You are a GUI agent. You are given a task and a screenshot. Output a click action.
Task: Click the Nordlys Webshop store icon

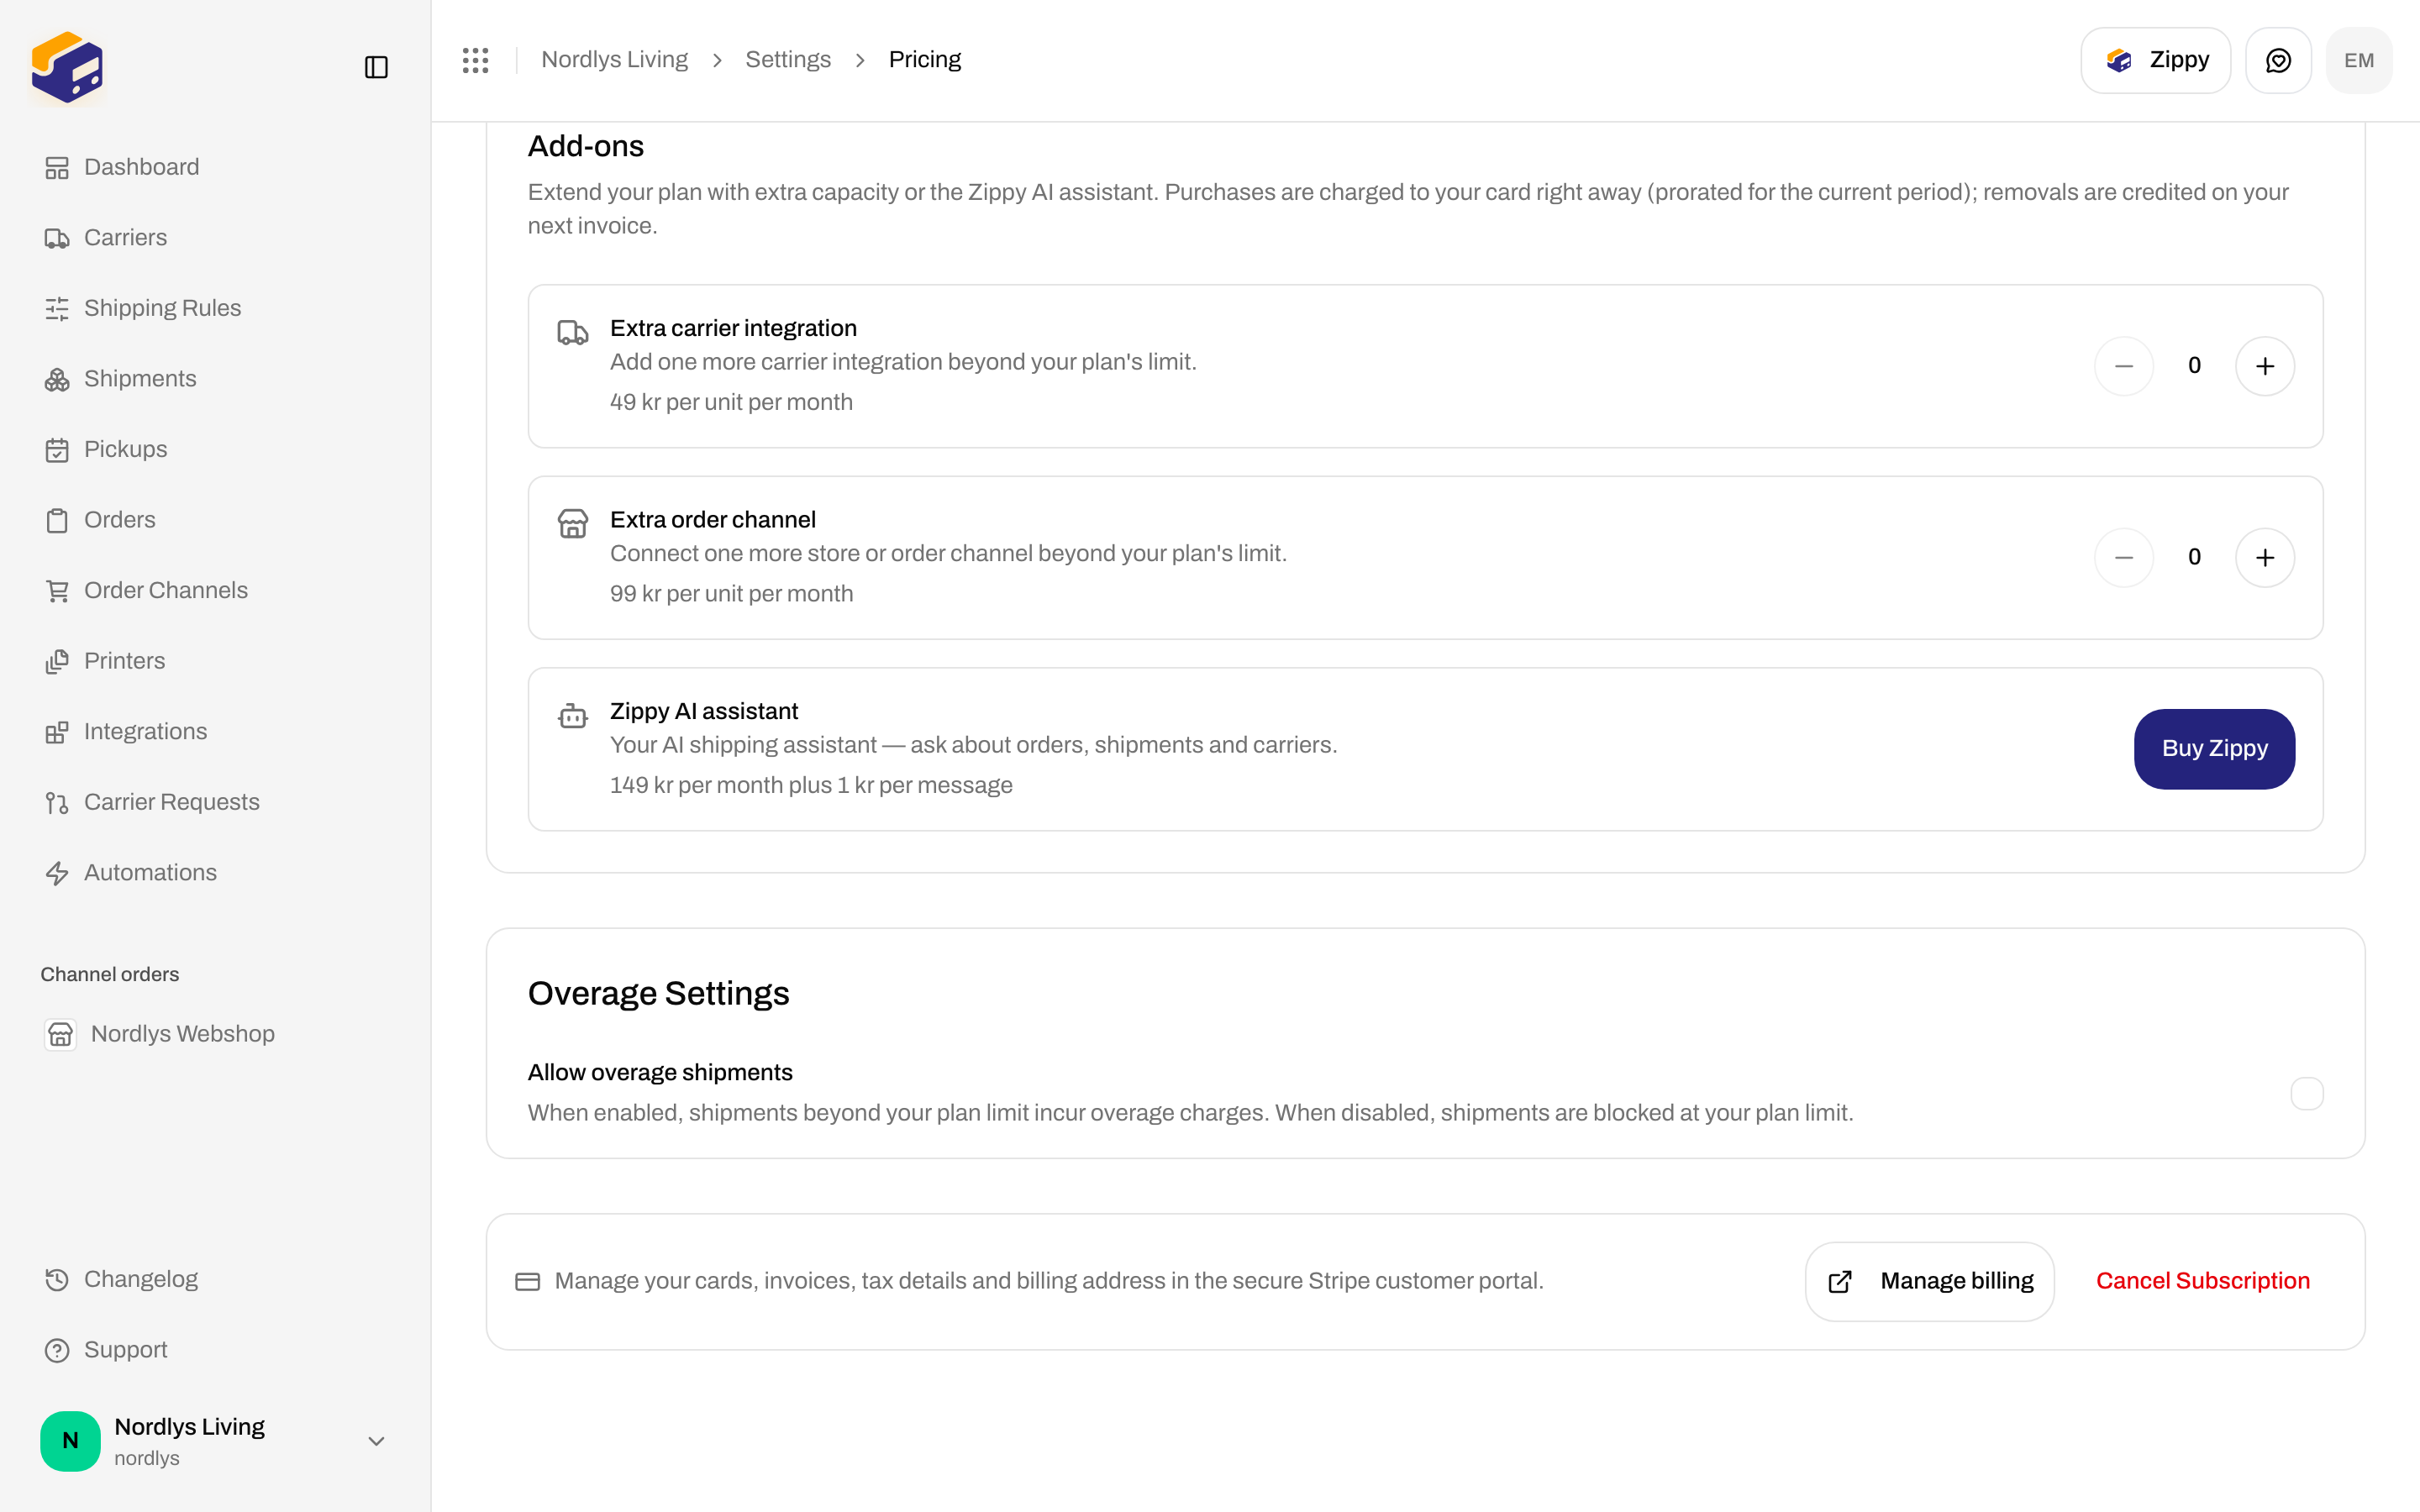point(60,1034)
